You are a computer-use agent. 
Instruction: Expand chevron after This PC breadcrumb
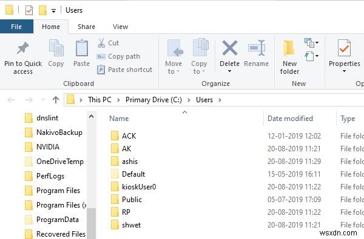(x=118, y=100)
